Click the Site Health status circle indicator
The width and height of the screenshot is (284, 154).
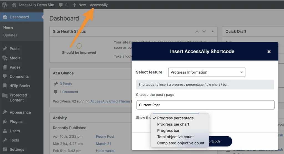click(79, 46)
